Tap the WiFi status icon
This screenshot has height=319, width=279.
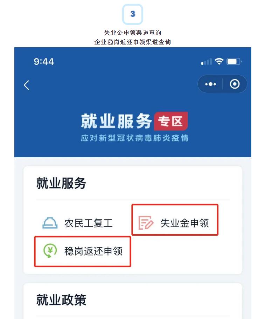[219, 61]
